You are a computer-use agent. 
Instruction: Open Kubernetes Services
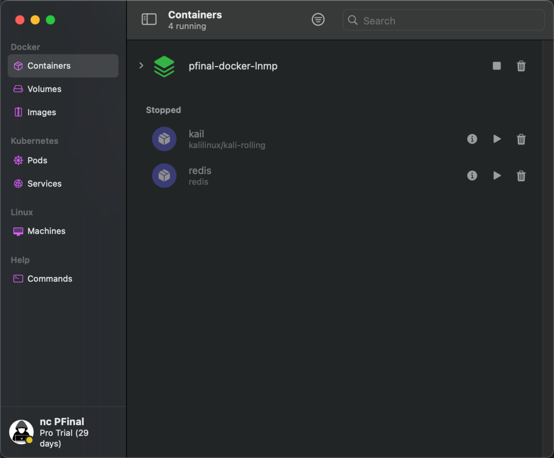click(63, 183)
